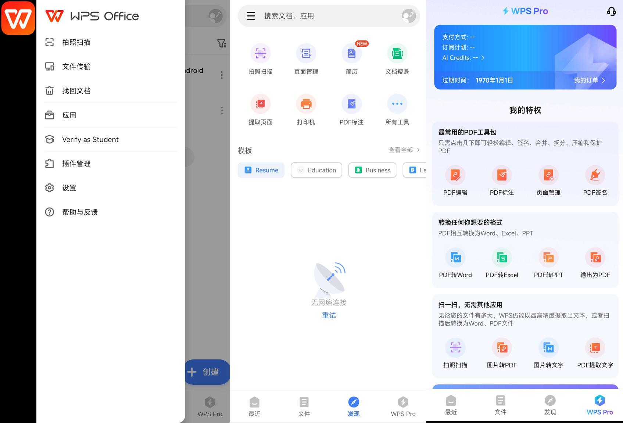Image resolution: width=623 pixels, height=423 pixels.
Task: Expand AI Credits details arrow
Action: (x=483, y=58)
